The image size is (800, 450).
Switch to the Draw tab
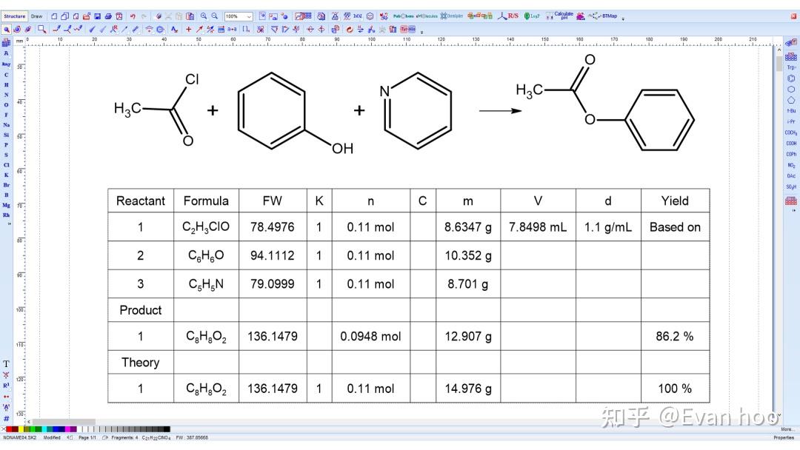[x=36, y=16]
